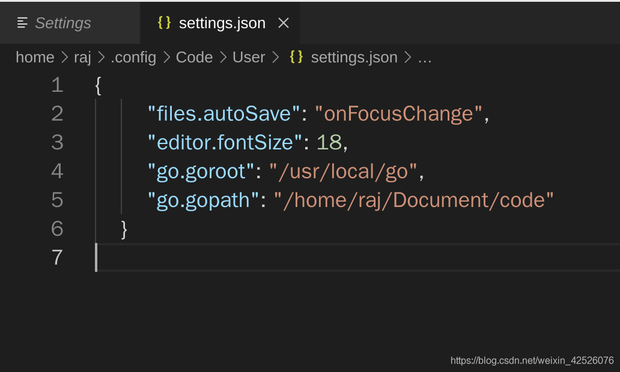Screen dimensions: 620x372
Task: Click the font size value 18
Action: pos(329,142)
